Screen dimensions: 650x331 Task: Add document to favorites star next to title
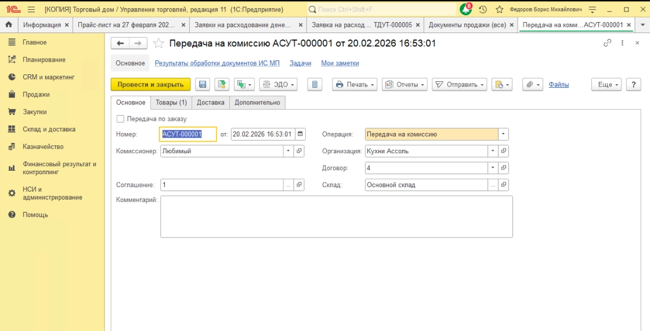[158, 43]
